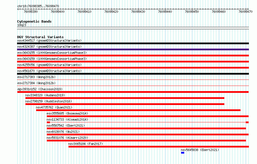Viewport: 257px width, 164px height.
Task: Open the nsv3348320 Audano2019 label
Action: pyautogui.click(x=45, y=95)
